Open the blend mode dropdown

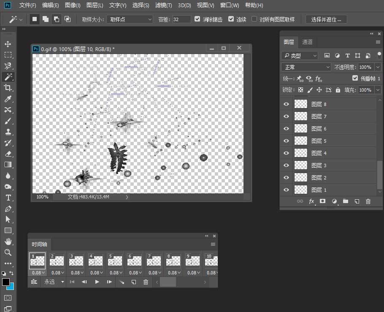(x=306, y=67)
